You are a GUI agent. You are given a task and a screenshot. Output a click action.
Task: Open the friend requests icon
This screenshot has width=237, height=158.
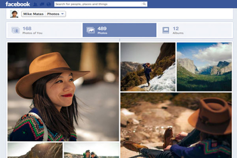36,4
